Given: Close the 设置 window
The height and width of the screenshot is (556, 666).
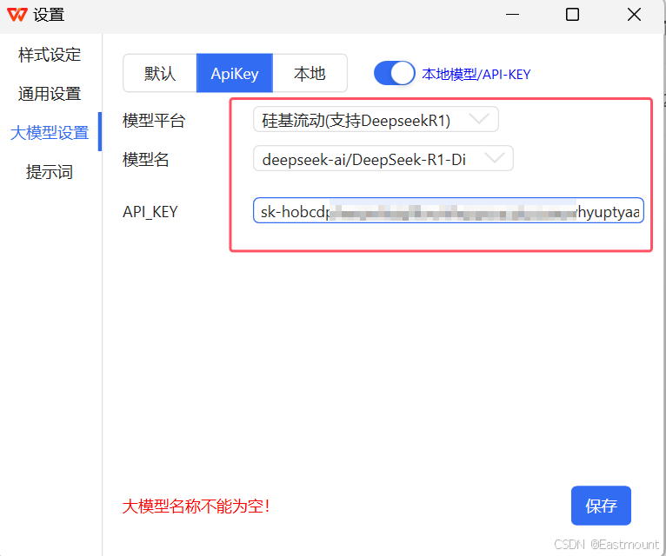Looking at the screenshot, I should tap(634, 15).
